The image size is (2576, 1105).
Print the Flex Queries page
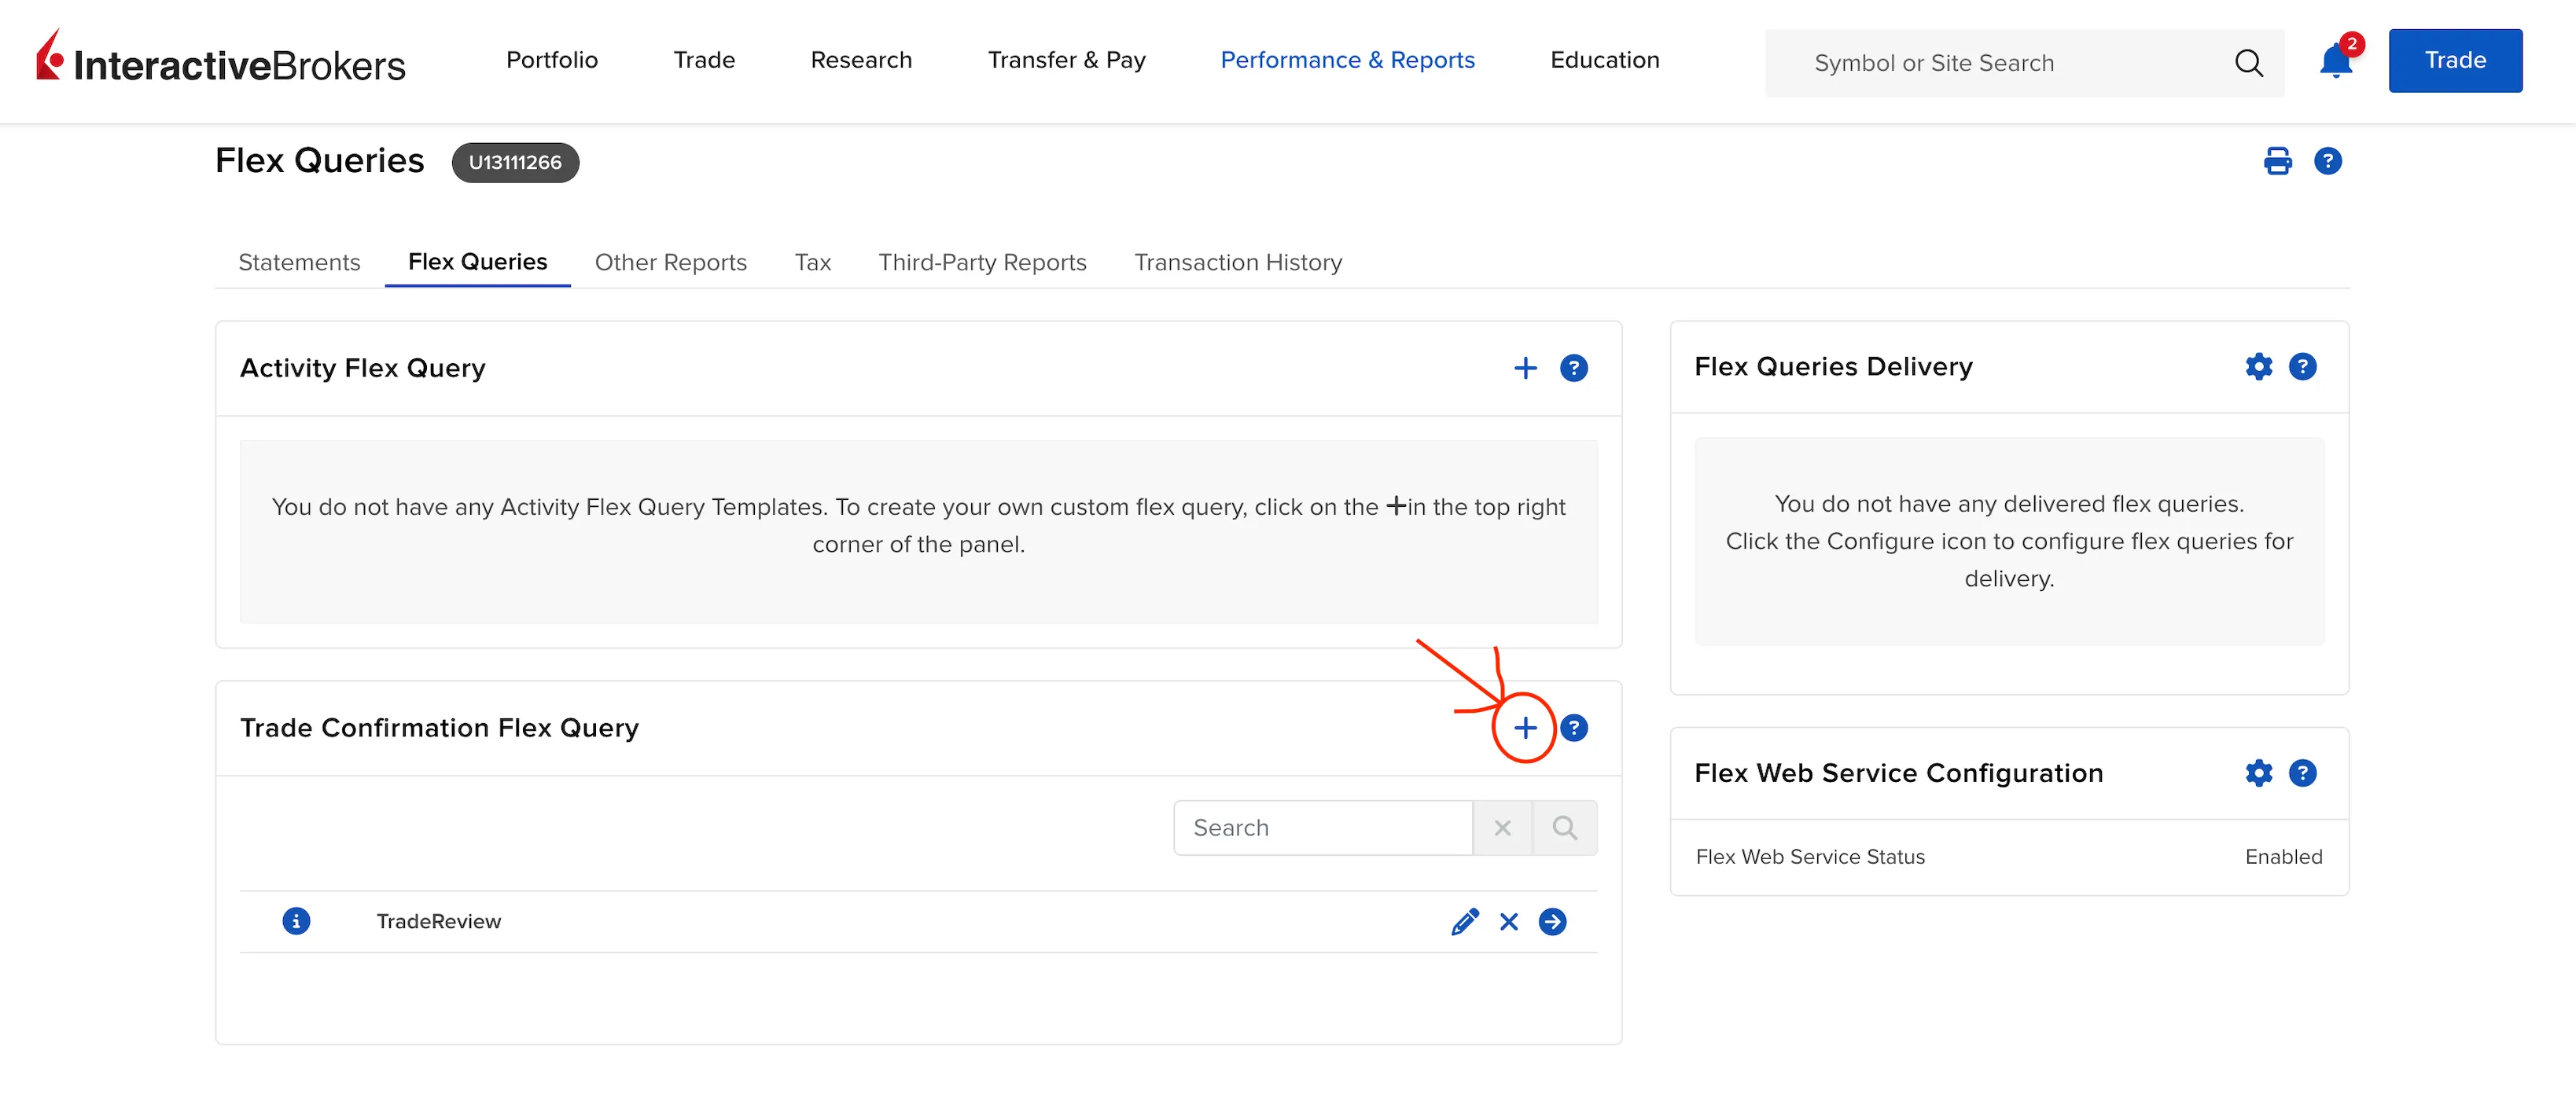click(2277, 161)
